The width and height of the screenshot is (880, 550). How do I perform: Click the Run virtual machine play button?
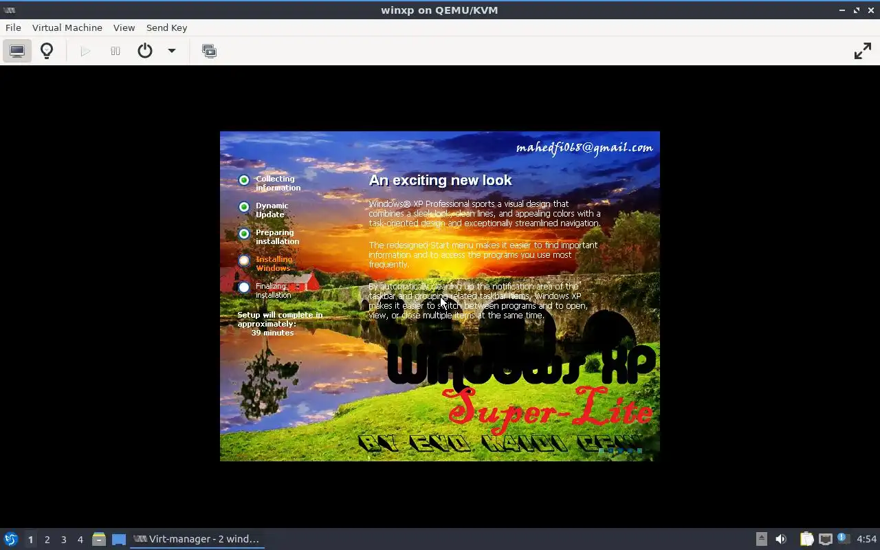(85, 51)
